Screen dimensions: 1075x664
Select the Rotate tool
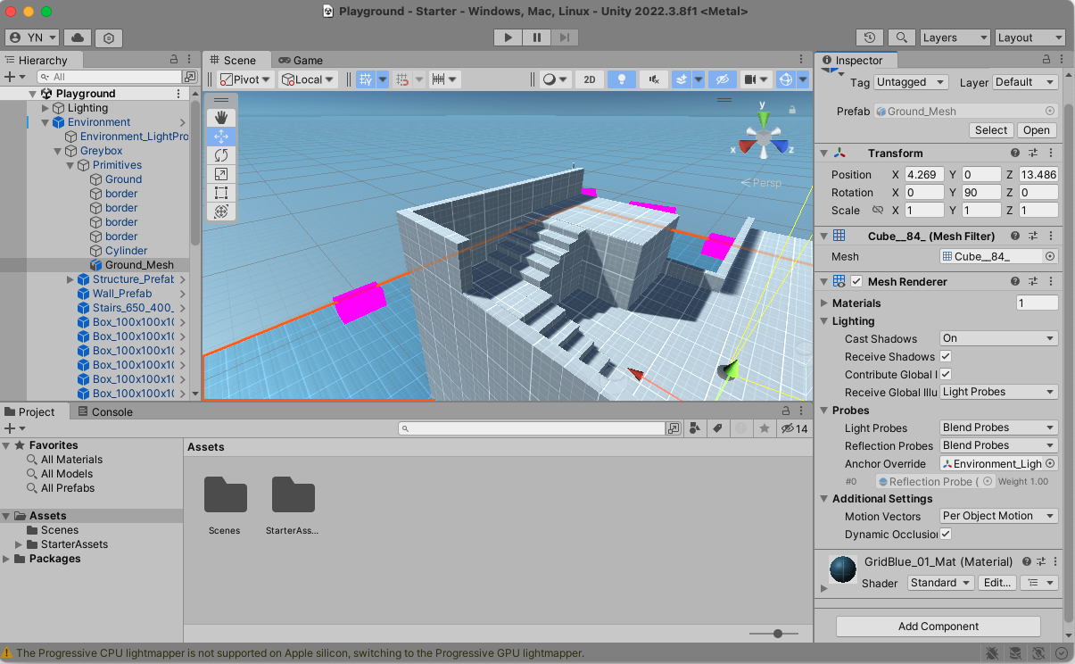point(221,155)
